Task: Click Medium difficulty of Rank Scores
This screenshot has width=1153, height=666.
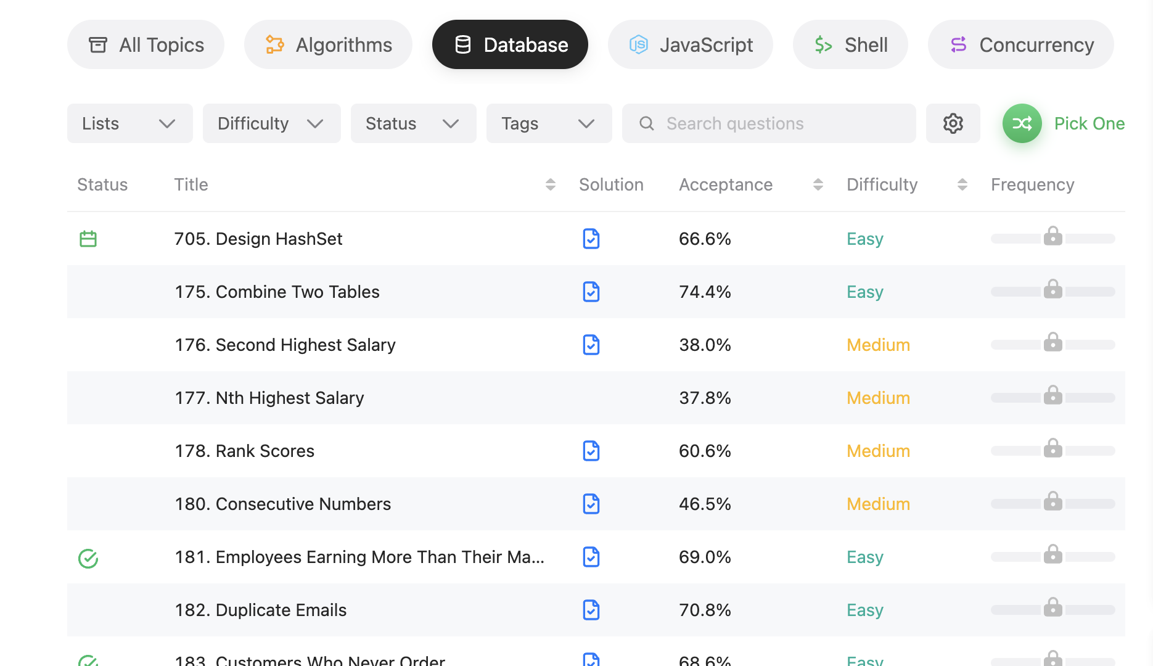Action: (878, 451)
